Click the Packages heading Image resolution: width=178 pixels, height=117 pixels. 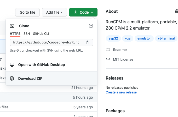coord(115,111)
